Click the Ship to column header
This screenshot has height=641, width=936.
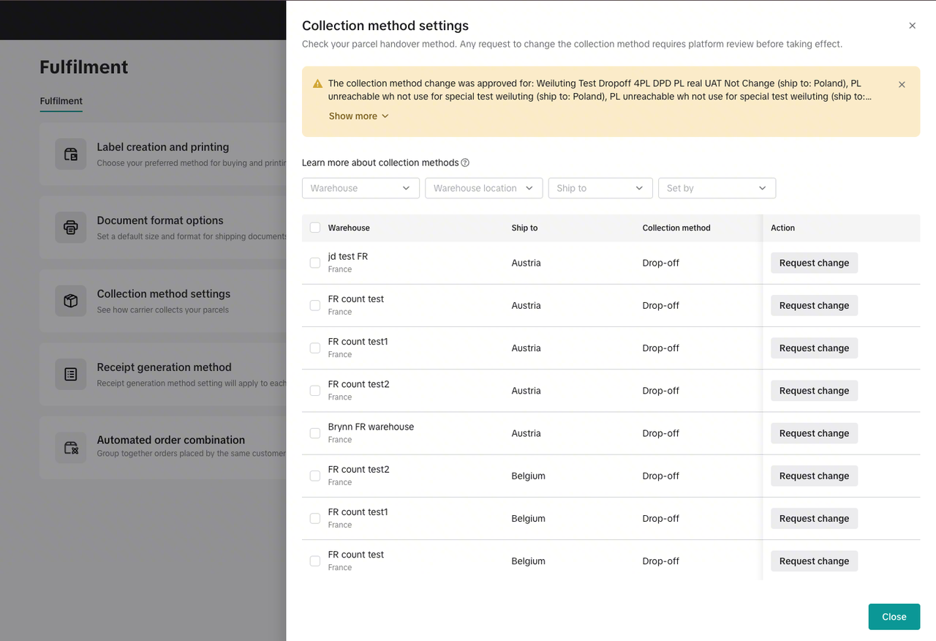pos(524,228)
